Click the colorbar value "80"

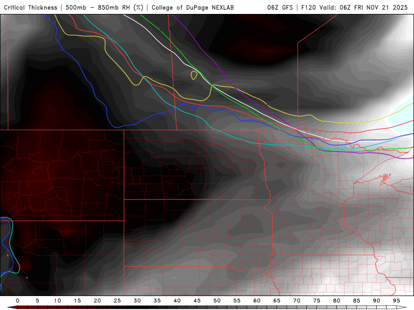(337, 301)
